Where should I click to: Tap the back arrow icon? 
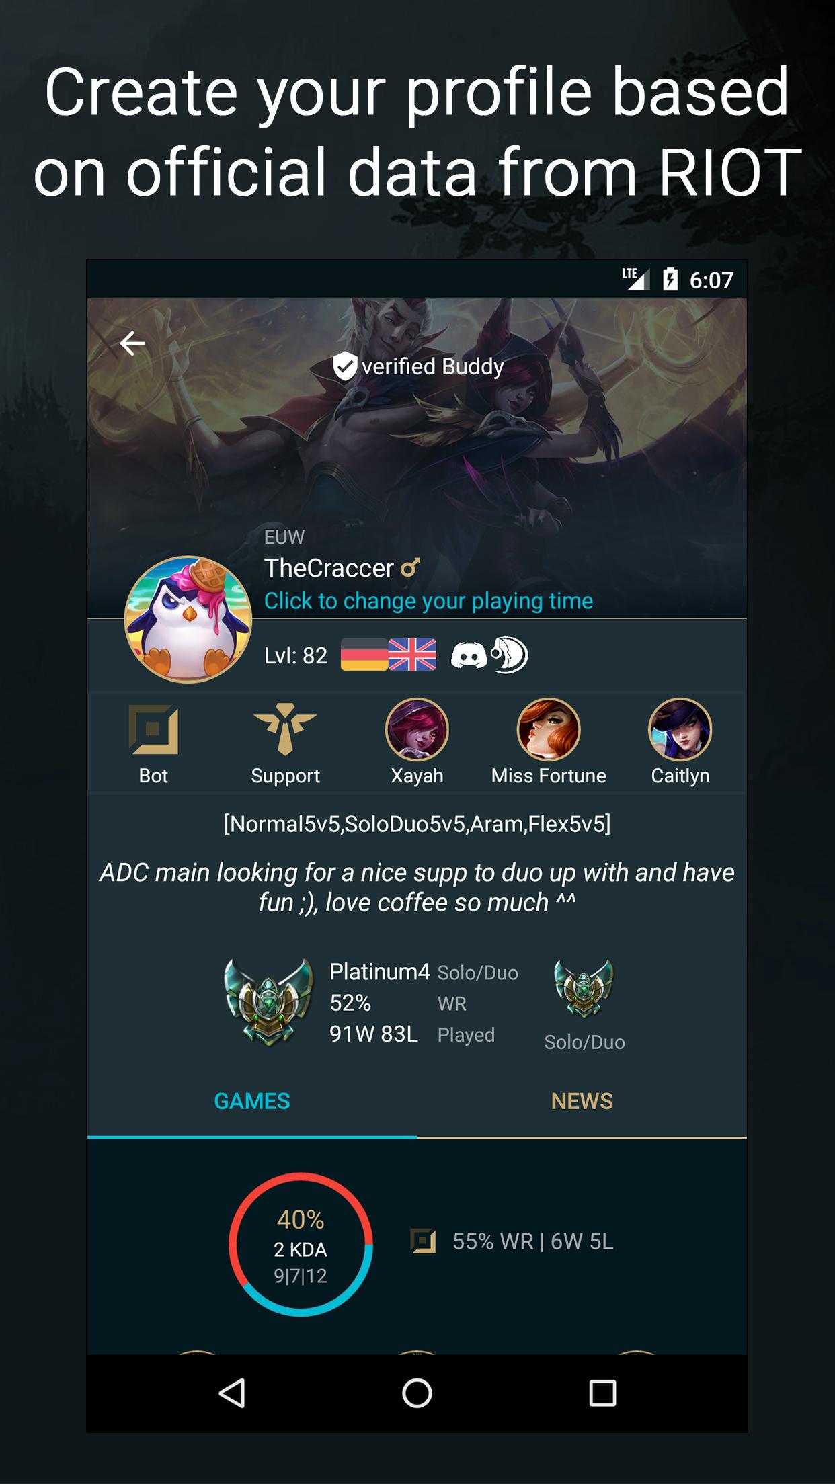click(x=132, y=343)
